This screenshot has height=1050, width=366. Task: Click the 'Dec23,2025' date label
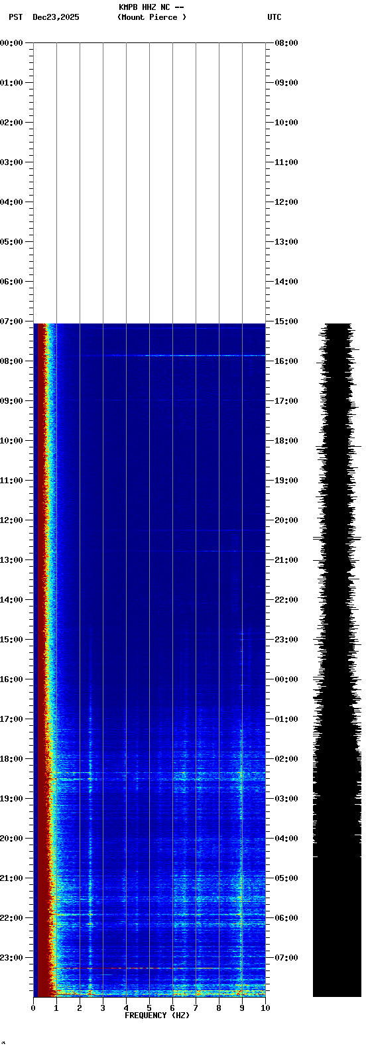click(x=56, y=17)
